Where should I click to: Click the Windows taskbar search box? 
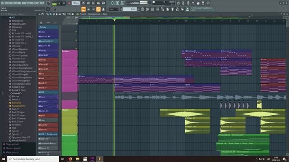(33, 159)
